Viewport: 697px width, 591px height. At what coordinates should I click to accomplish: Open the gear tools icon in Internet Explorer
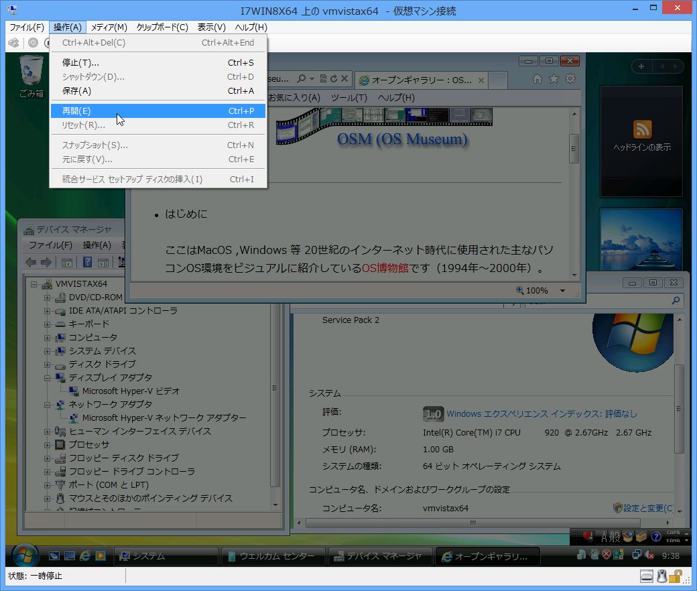[x=570, y=79]
